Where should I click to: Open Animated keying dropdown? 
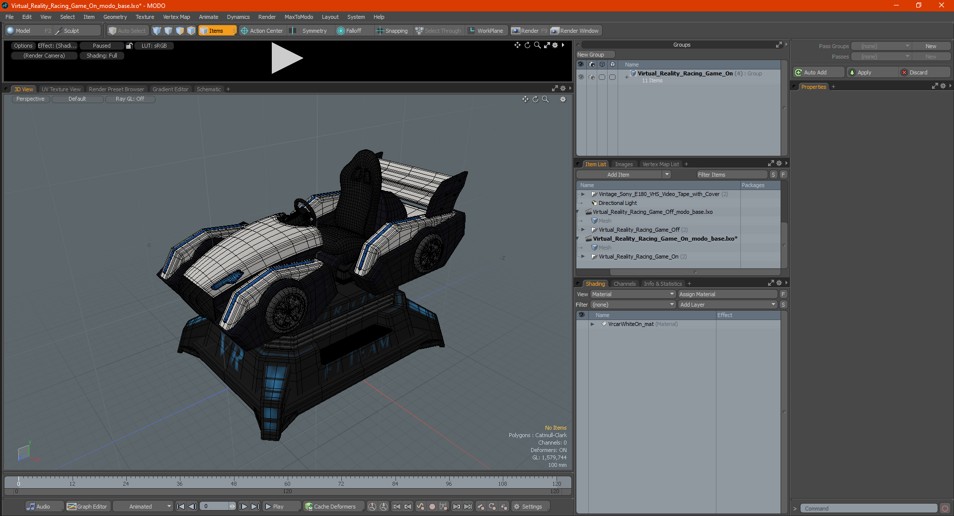pyautogui.click(x=143, y=507)
